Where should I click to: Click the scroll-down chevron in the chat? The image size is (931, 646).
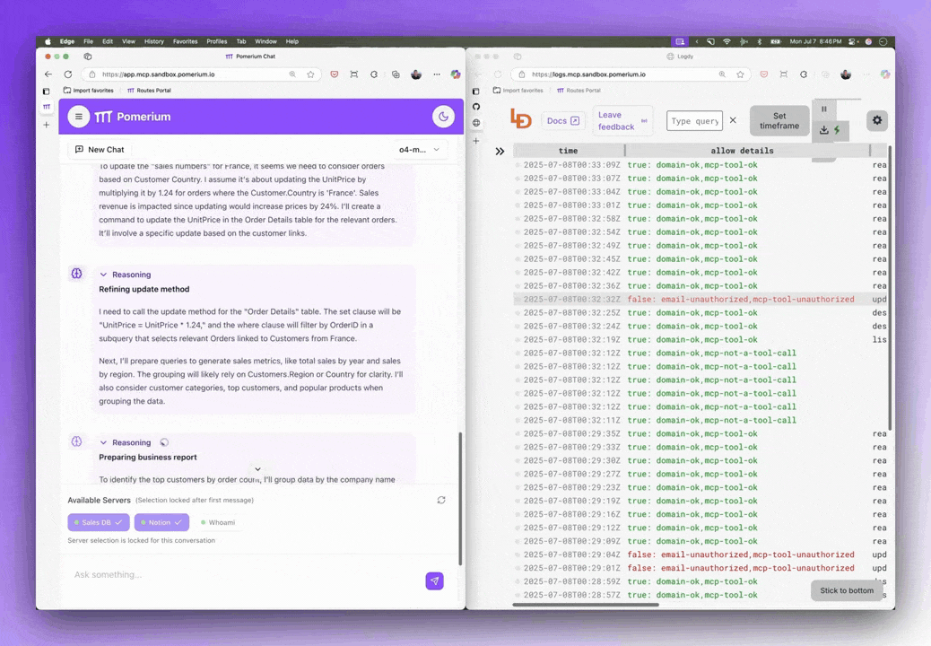click(x=257, y=469)
